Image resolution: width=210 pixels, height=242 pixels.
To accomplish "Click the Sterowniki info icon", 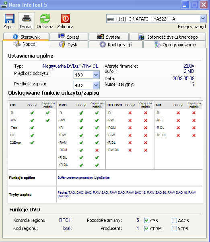I will pyautogui.click(x=15, y=37).
